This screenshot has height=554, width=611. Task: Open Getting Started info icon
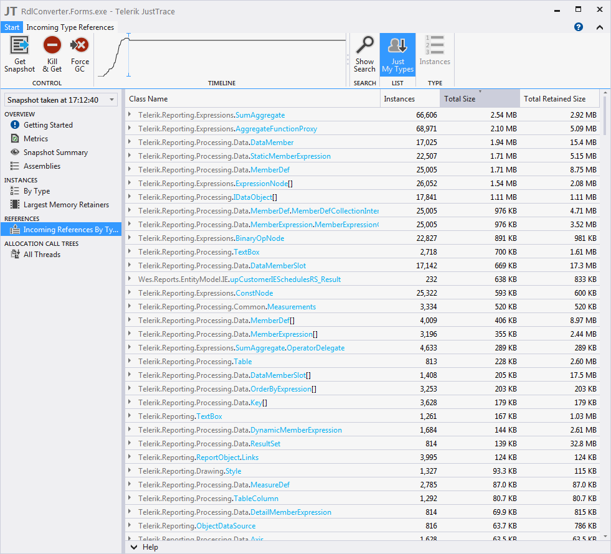coord(15,125)
